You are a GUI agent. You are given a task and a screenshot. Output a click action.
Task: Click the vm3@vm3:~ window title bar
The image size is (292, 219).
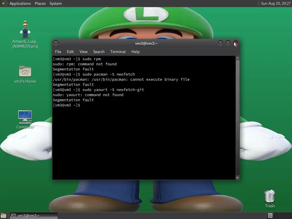(x=146, y=43)
